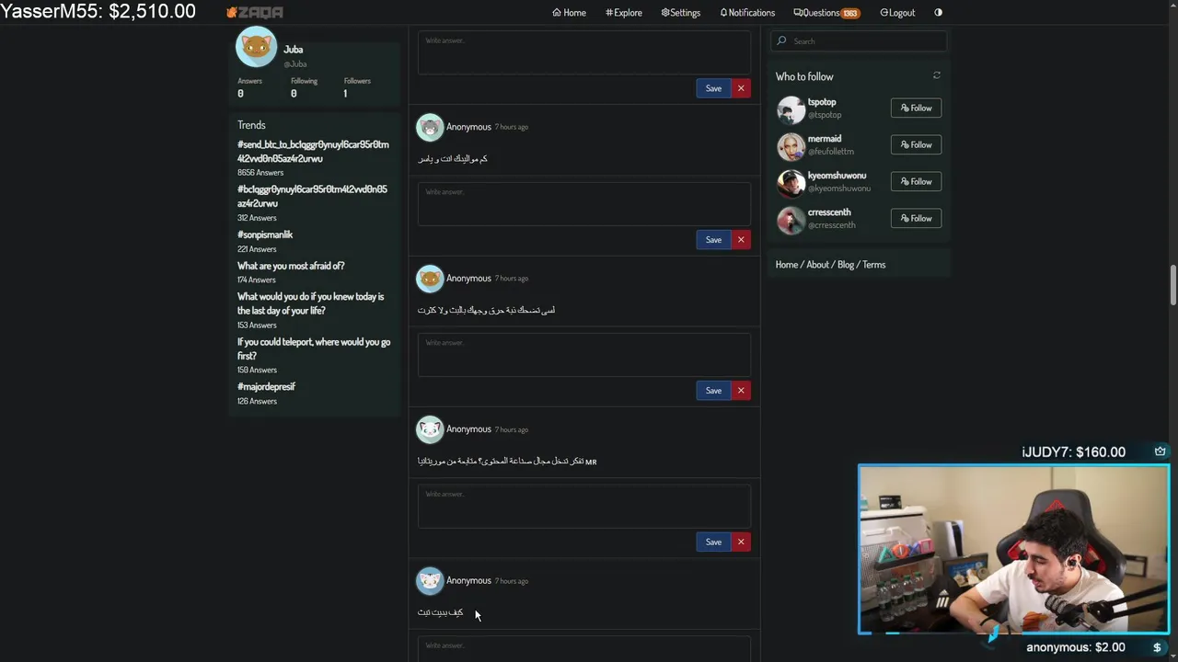Click the Anonymous avatar above "كيف بيبث ثبث"
1178x662 pixels.
[x=430, y=581]
